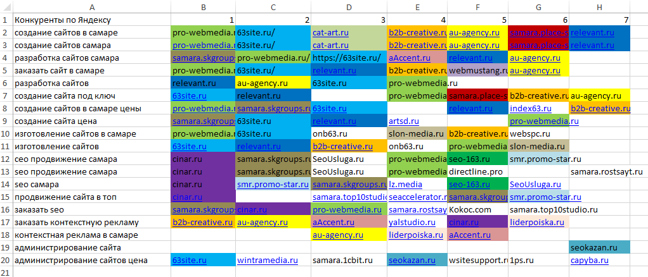Image resolution: width=648 pixels, height=277 pixels.
Task: Open the wintramedia.ru link
Action: tap(268, 261)
